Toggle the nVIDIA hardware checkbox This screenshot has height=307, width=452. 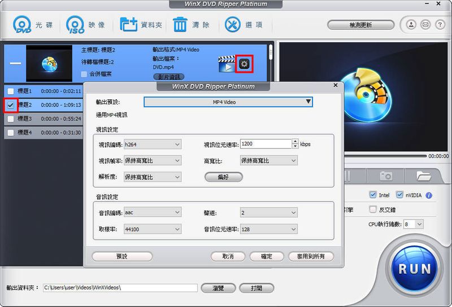(x=399, y=195)
